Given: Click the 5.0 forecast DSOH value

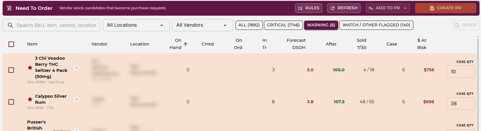Looking at the screenshot, I should [310, 70].
